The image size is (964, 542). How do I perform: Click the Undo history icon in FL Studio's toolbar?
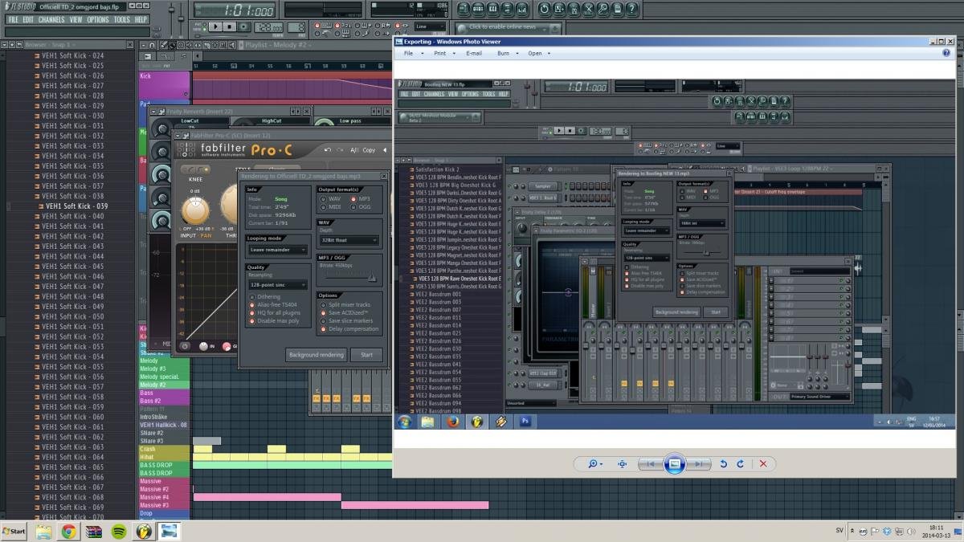(x=544, y=9)
